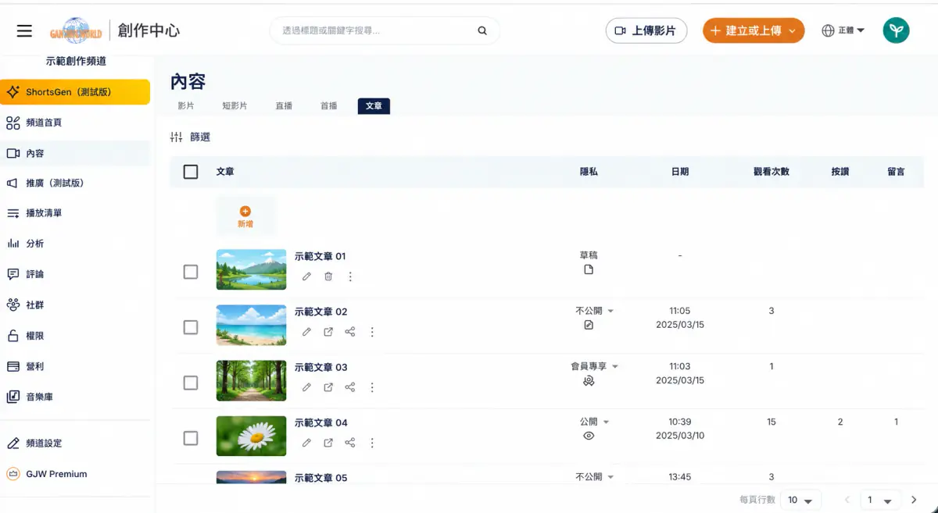Open rows per page dropdown showing 10

click(800, 500)
